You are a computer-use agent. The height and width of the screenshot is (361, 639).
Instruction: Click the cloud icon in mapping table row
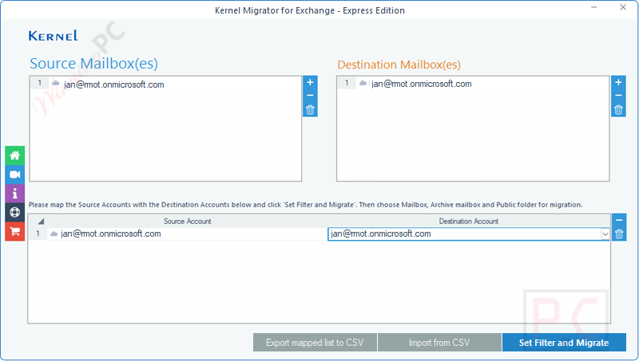(x=54, y=233)
